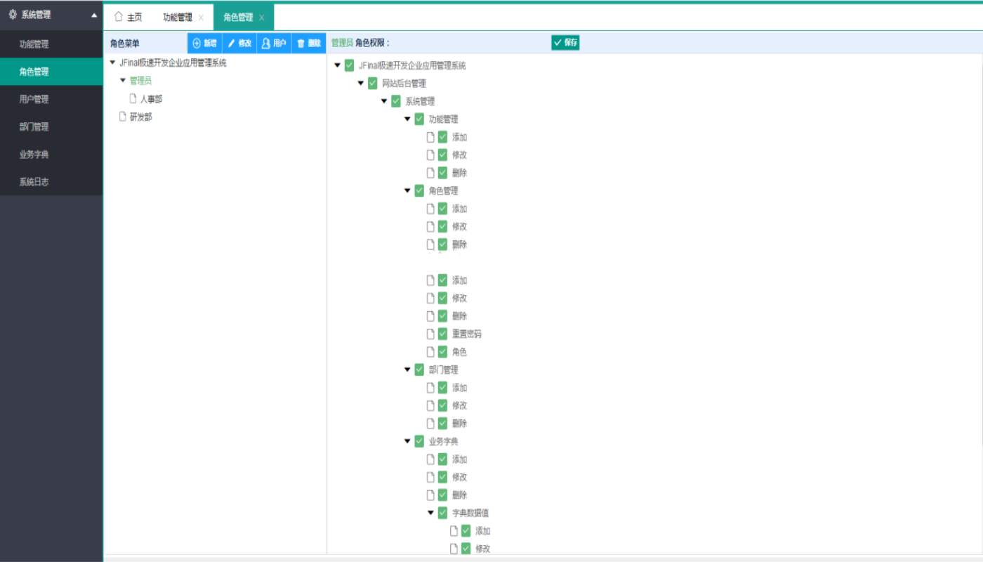This screenshot has width=983, height=562.
Task: Collapse the 功能管理 permission node arrow
Action: (x=408, y=119)
